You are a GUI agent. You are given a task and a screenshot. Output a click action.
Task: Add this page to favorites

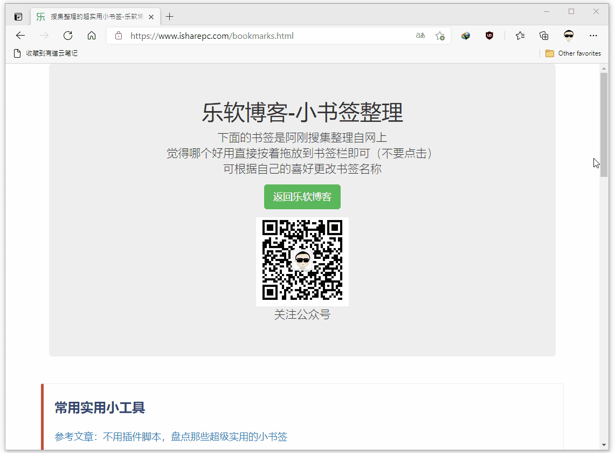coord(440,36)
